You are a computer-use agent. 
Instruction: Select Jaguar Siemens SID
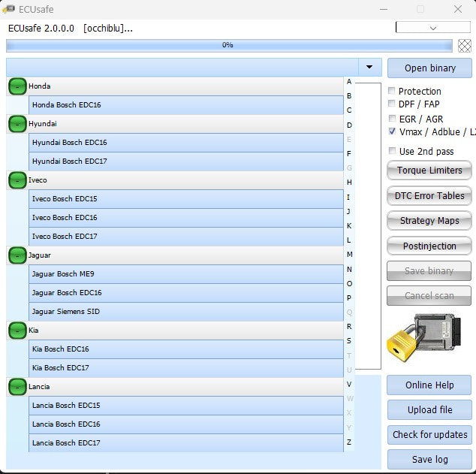tap(186, 312)
